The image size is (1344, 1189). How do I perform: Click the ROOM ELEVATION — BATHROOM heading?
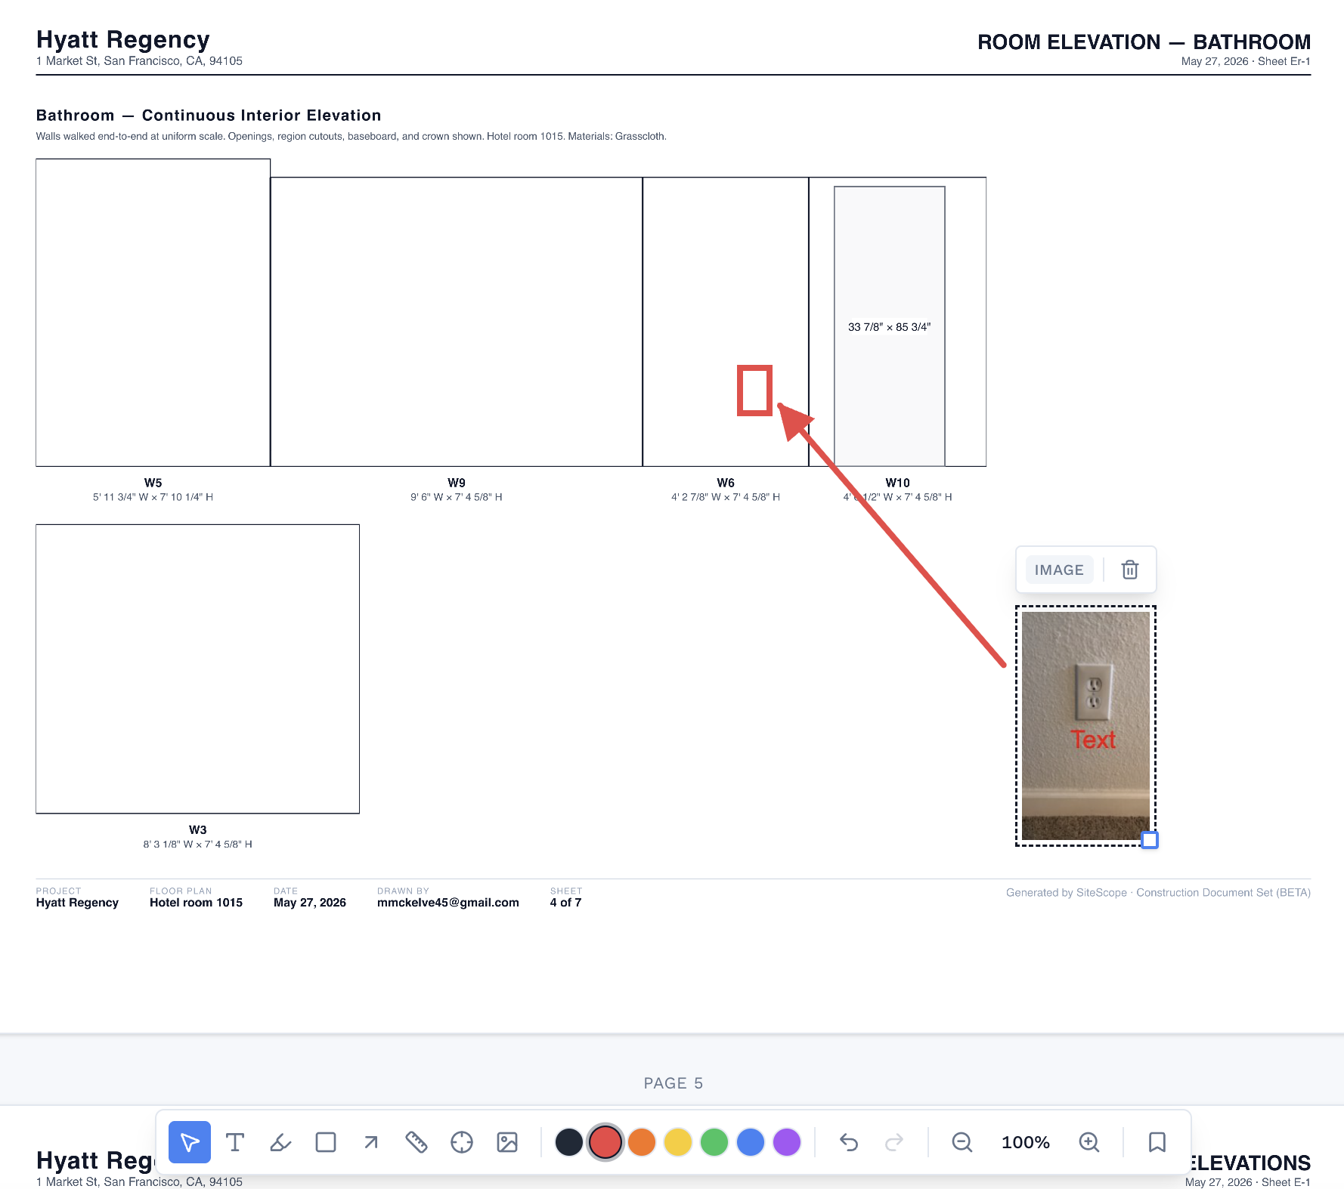[1144, 42]
